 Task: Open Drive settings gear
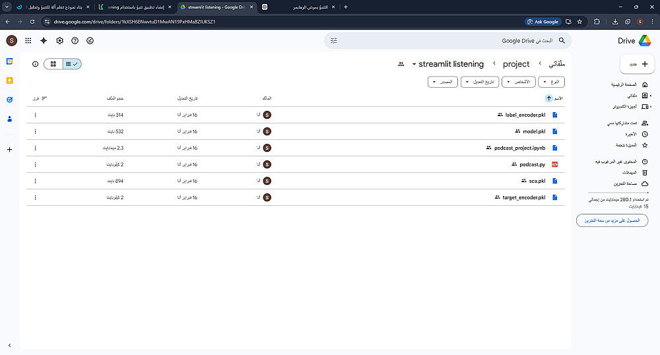click(x=60, y=41)
